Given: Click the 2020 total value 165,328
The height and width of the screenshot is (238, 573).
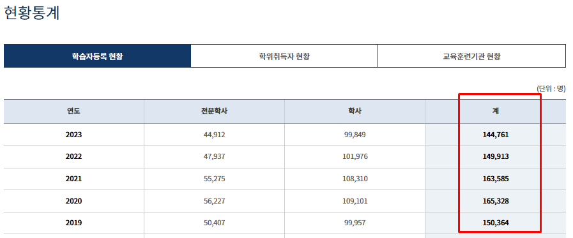Looking at the screenshot, I should (x=496, y=201).
